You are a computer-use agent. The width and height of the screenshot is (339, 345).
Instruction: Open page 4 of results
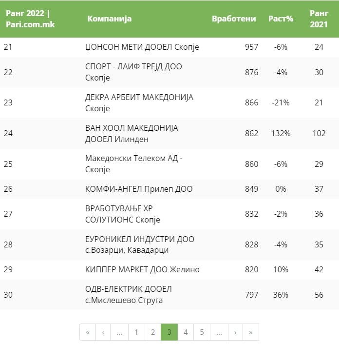(x=186, y=332)
